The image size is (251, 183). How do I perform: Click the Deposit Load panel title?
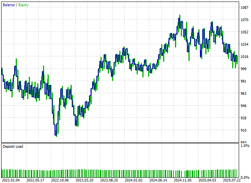point(13,147)
